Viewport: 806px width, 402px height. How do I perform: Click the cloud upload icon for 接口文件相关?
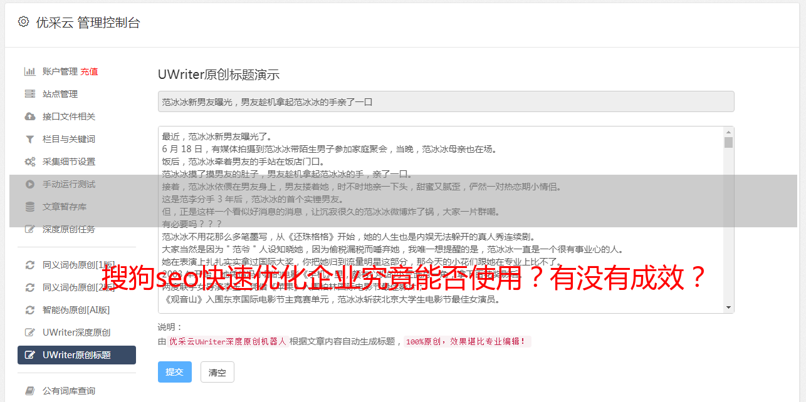pyautogui.click(x=29, y=116)
